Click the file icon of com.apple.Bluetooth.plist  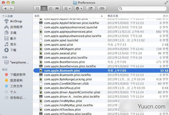(x=41, y=70)
